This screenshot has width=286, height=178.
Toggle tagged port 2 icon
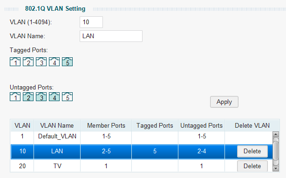tap(28, 62)
